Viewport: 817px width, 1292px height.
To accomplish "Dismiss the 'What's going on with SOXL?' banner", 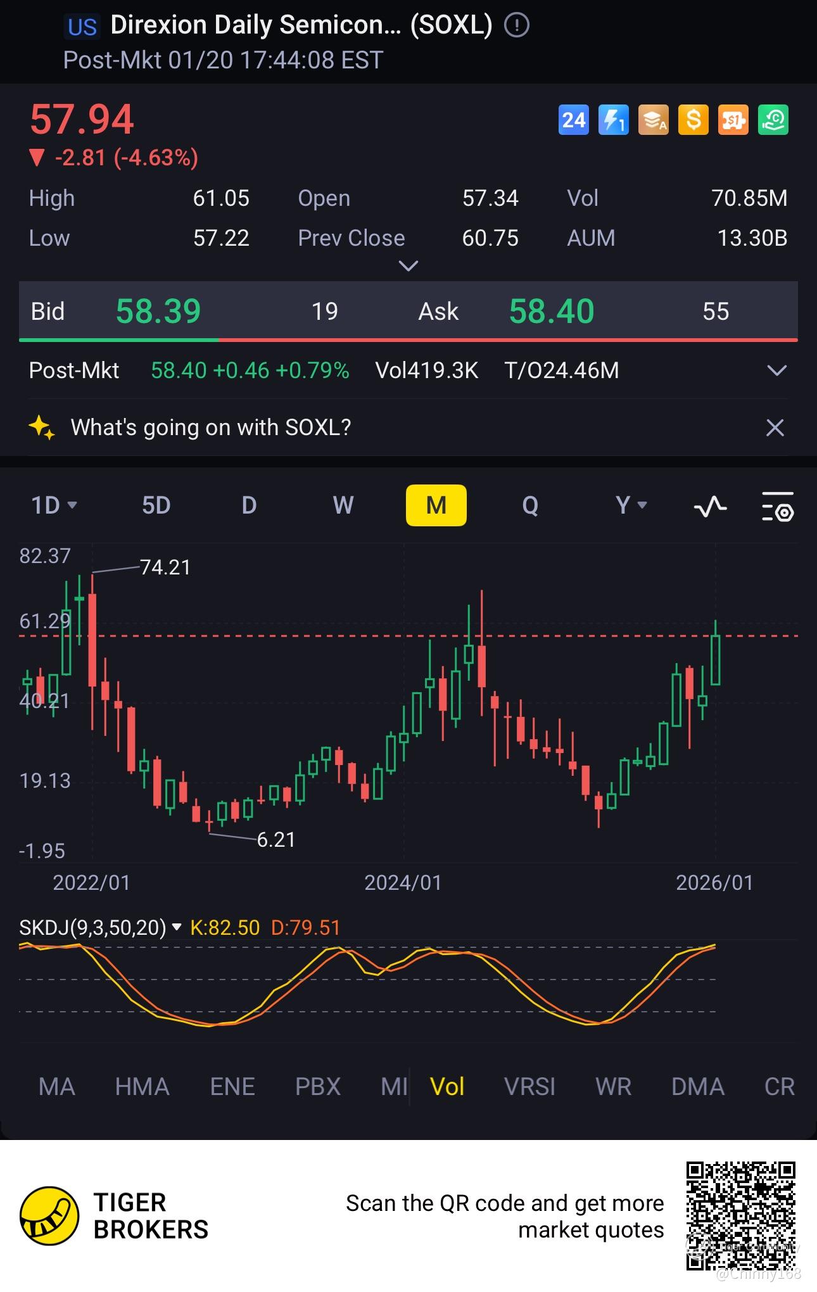I will point(775,427).
